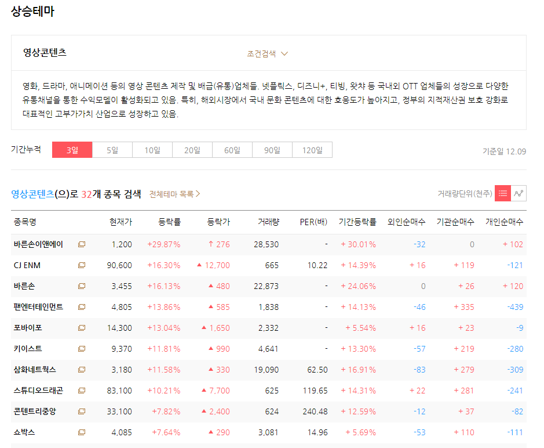Select the 20일 period tab
Screen dimensions: 544x448
[x=192, y=150]
